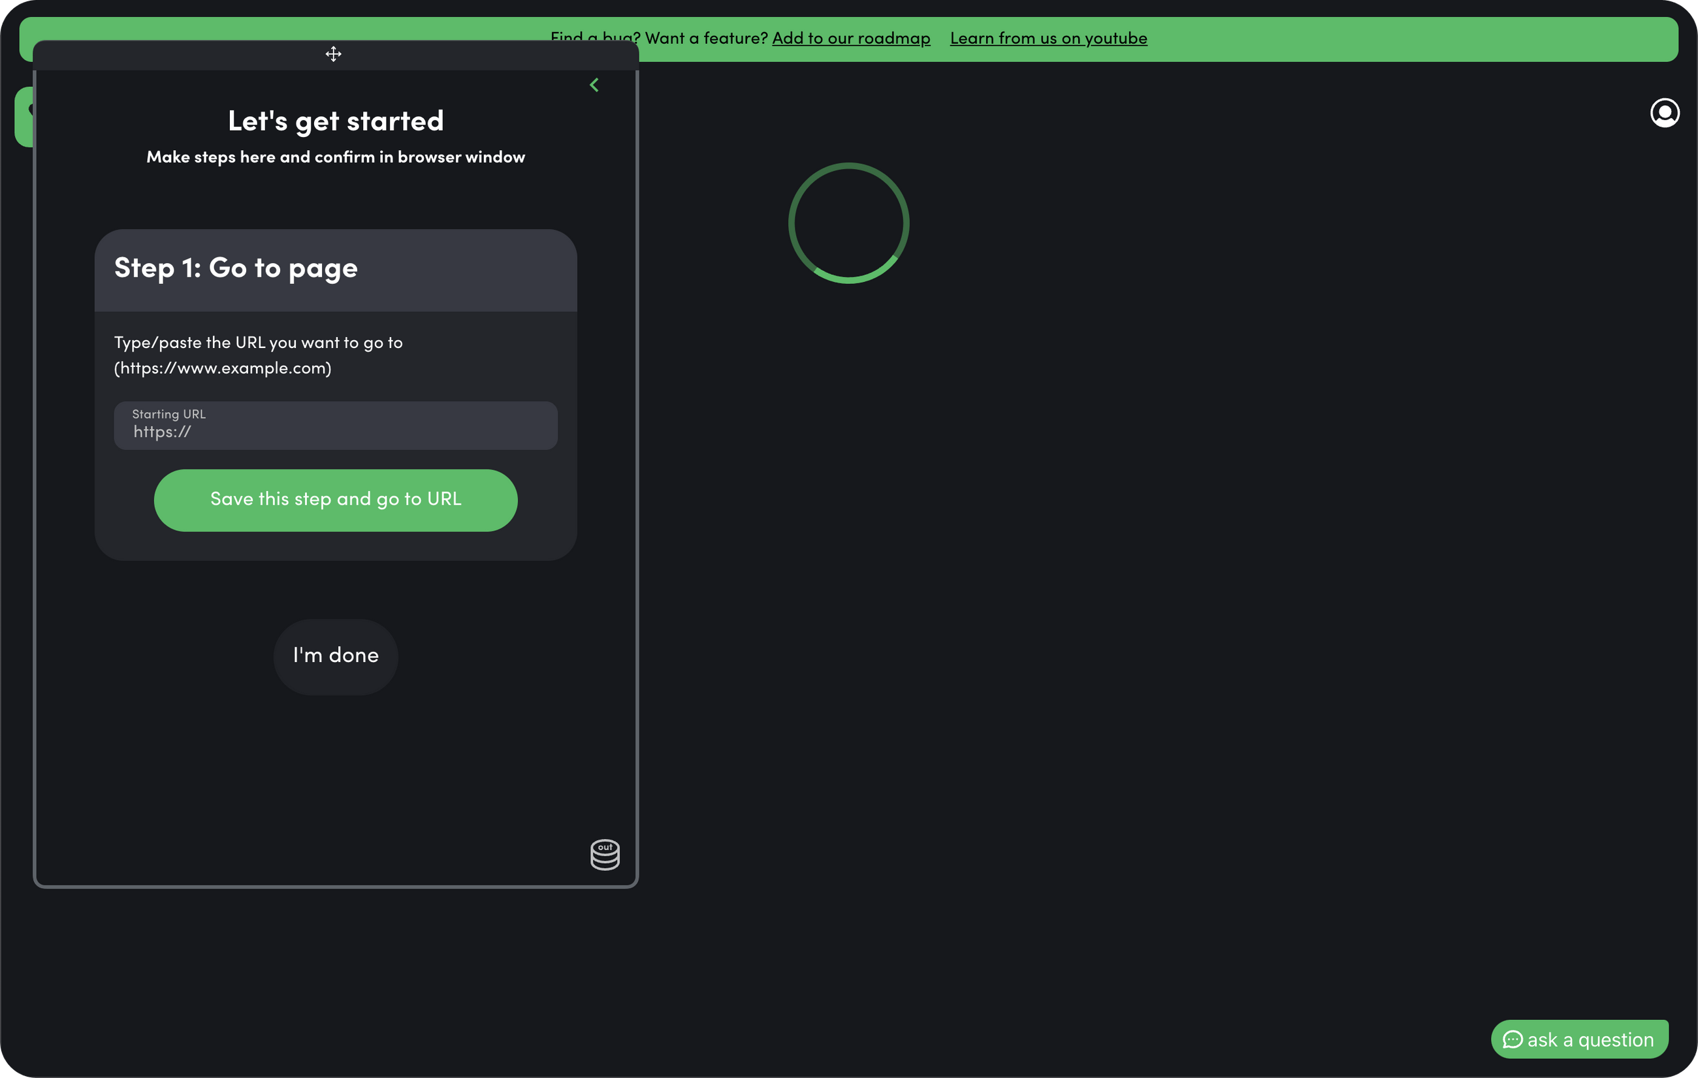Open Learn from us on youtube link
Image resolution: width=1698 pixels, height=1078 pixels.
tap(1049, 38)
